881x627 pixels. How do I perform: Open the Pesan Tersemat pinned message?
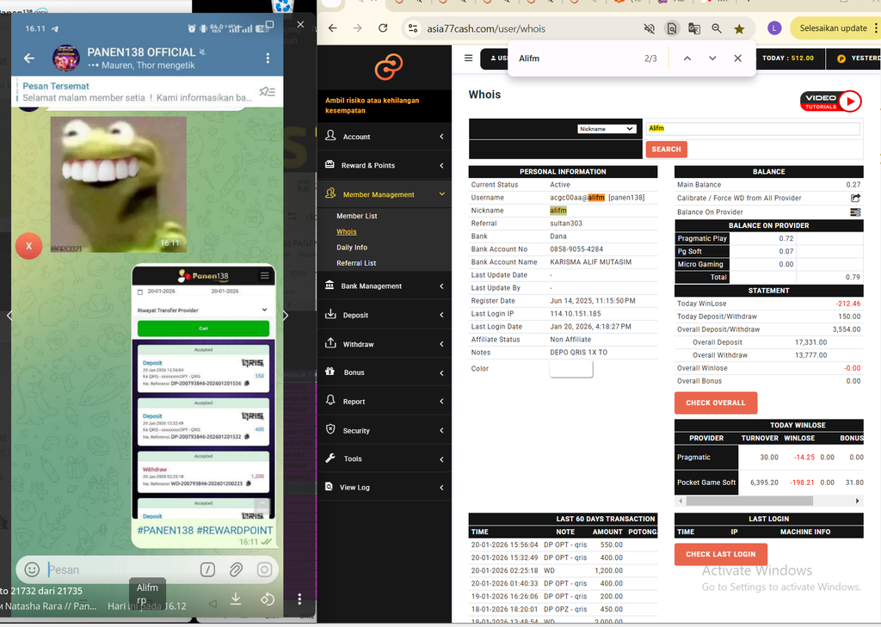point(138,91)
